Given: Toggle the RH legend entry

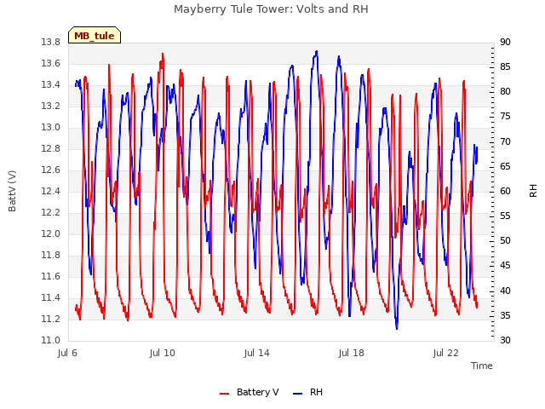Looking at the screenshot, I should (308, 392).
